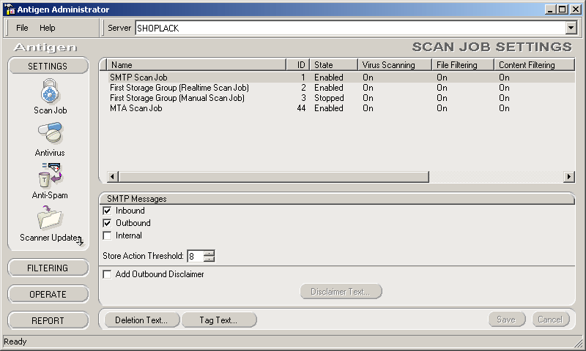Click the Deletion Text button
Screen dimensions: 586x351
pyautogui.click(x=141, y=320)
